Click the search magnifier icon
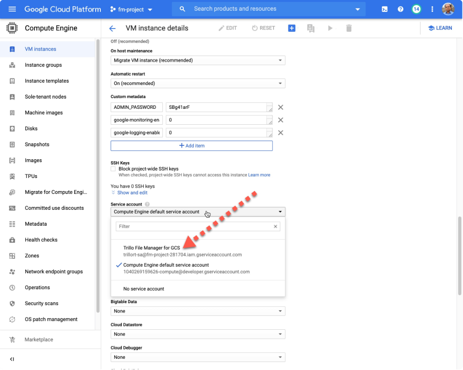This screenshot has width=463, height=370. pos(182,9)
